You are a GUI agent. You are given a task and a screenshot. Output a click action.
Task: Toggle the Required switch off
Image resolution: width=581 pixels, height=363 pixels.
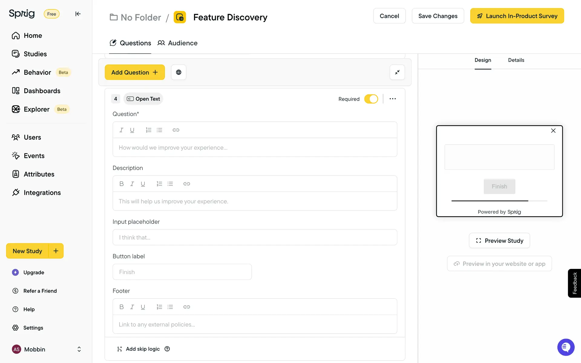coord(371,99)
